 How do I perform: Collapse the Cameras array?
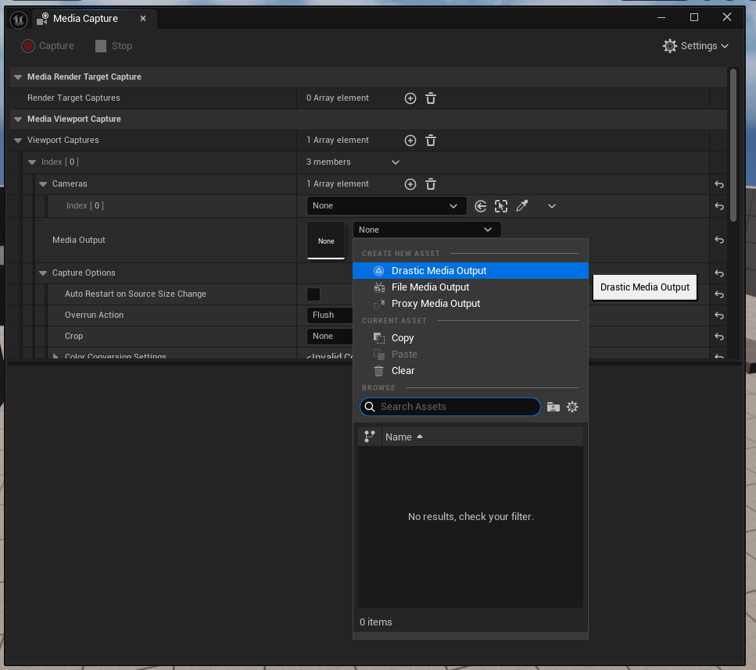(x=43, y=184)
